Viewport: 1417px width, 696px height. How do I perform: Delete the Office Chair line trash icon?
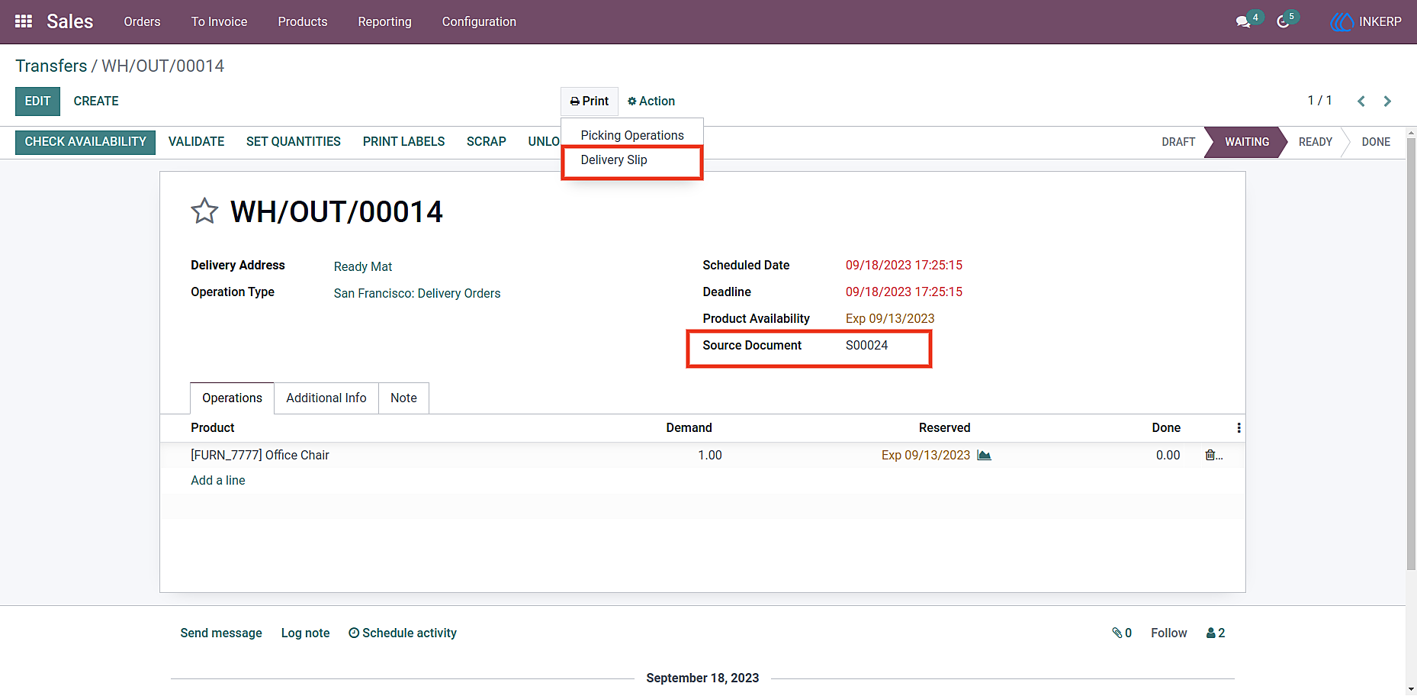[1210, 455]
